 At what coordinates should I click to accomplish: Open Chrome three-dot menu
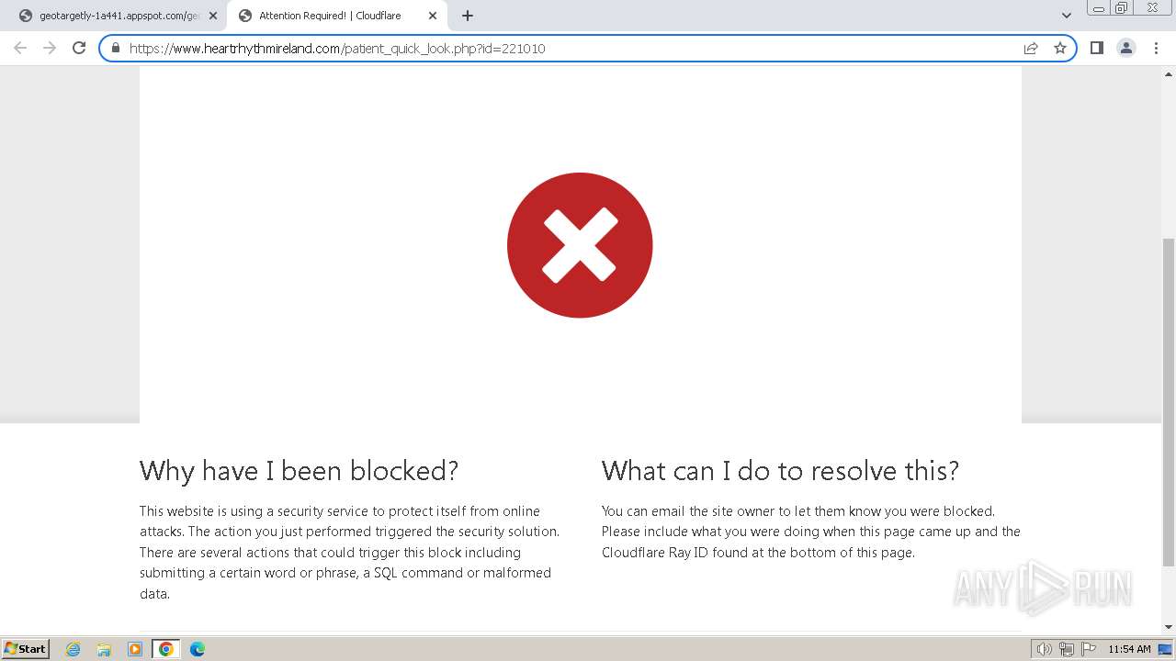tap(1156, 48)
